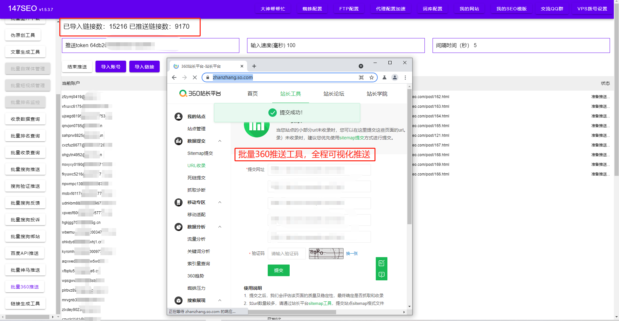Collapse the 数据分析 section
Viewport: 619px width, 321px height.
coord(220,227)
